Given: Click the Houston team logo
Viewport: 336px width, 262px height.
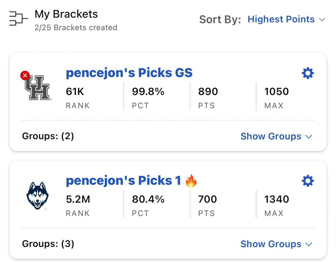Looking at the screenshot, I should pos(38,88).
